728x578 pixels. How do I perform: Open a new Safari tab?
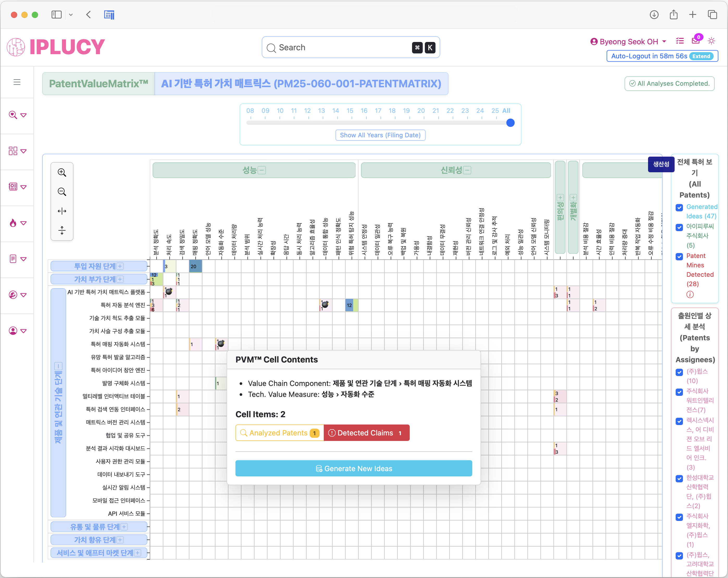pyautogui.click(x=693, y=15)
